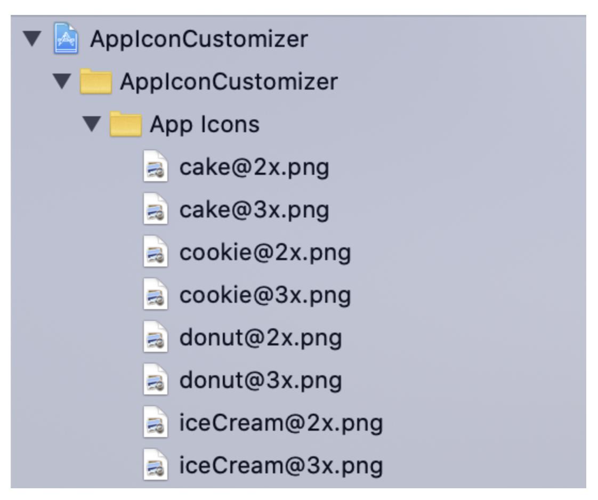598x500 pixels.
Task: Select the cookie@2x.png file name
Action: click(x=265, y=253)
